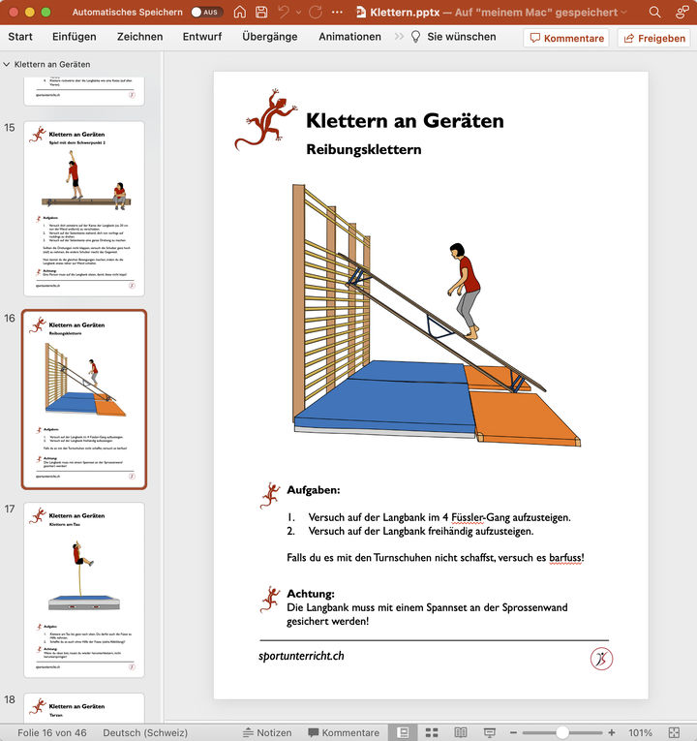Open Kommentare pane from status bar
The height and width of the screenshot is (741, 697).
pos(344,733)
